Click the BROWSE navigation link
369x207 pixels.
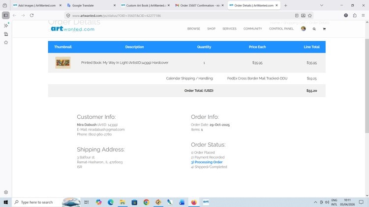[193, 29]
